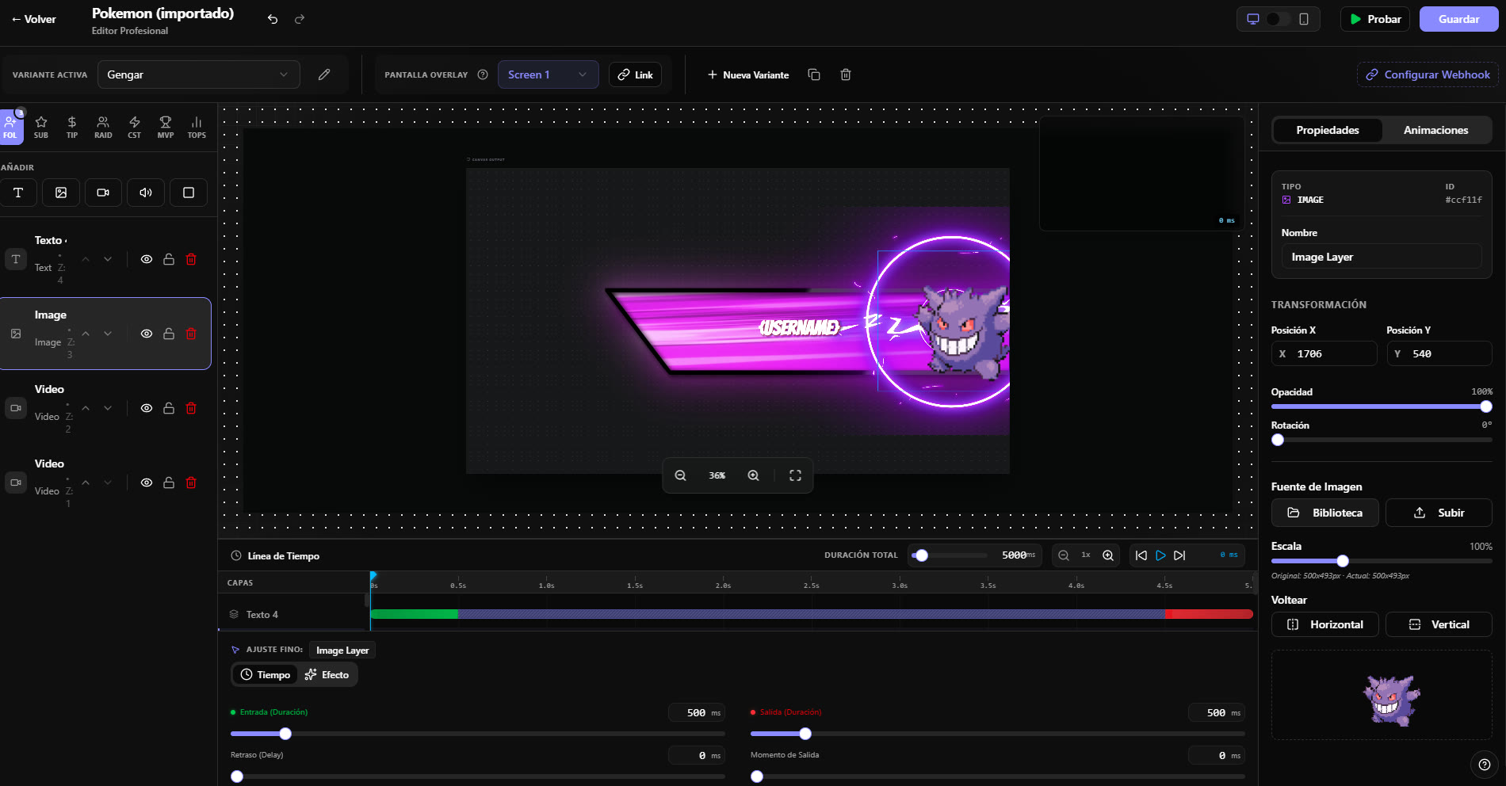Duplicate the active variant
This screenshot has width=1506, height=786.
814,74
